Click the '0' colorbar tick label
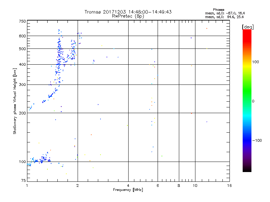 (253, 101)
